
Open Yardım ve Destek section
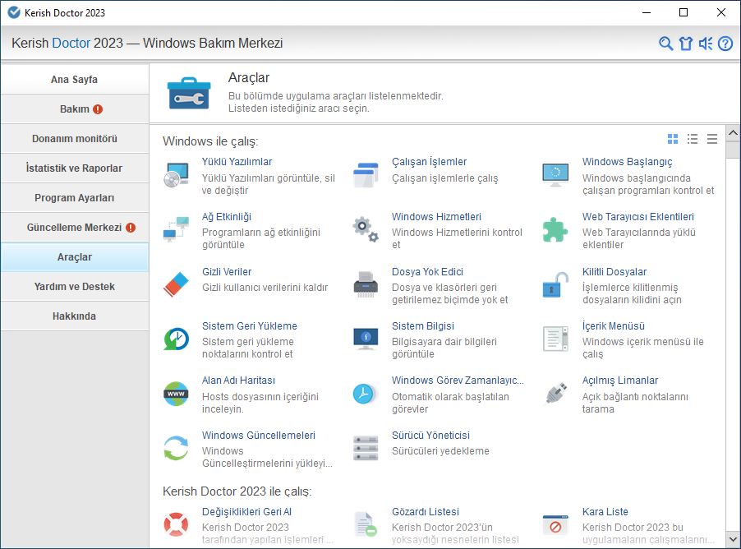[x=75, y=287]
